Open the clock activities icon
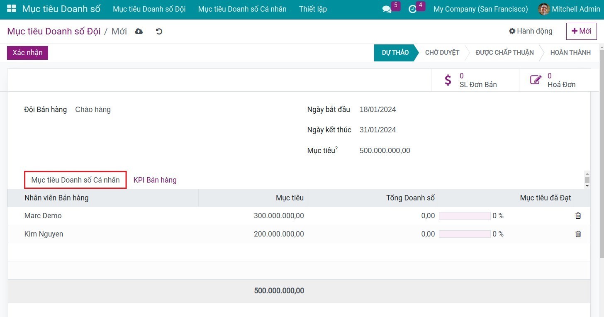This screenshot has height=317, width=604. (x=413, y=9)
